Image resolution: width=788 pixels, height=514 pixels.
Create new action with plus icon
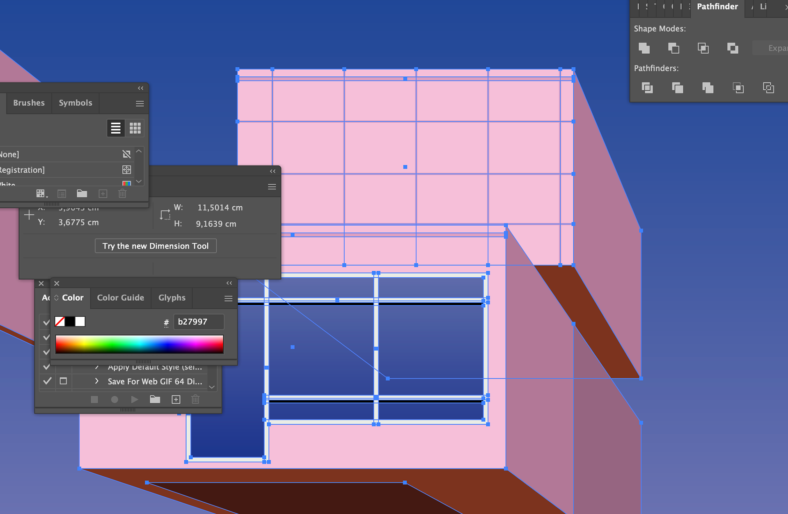[x=176, y=400]
